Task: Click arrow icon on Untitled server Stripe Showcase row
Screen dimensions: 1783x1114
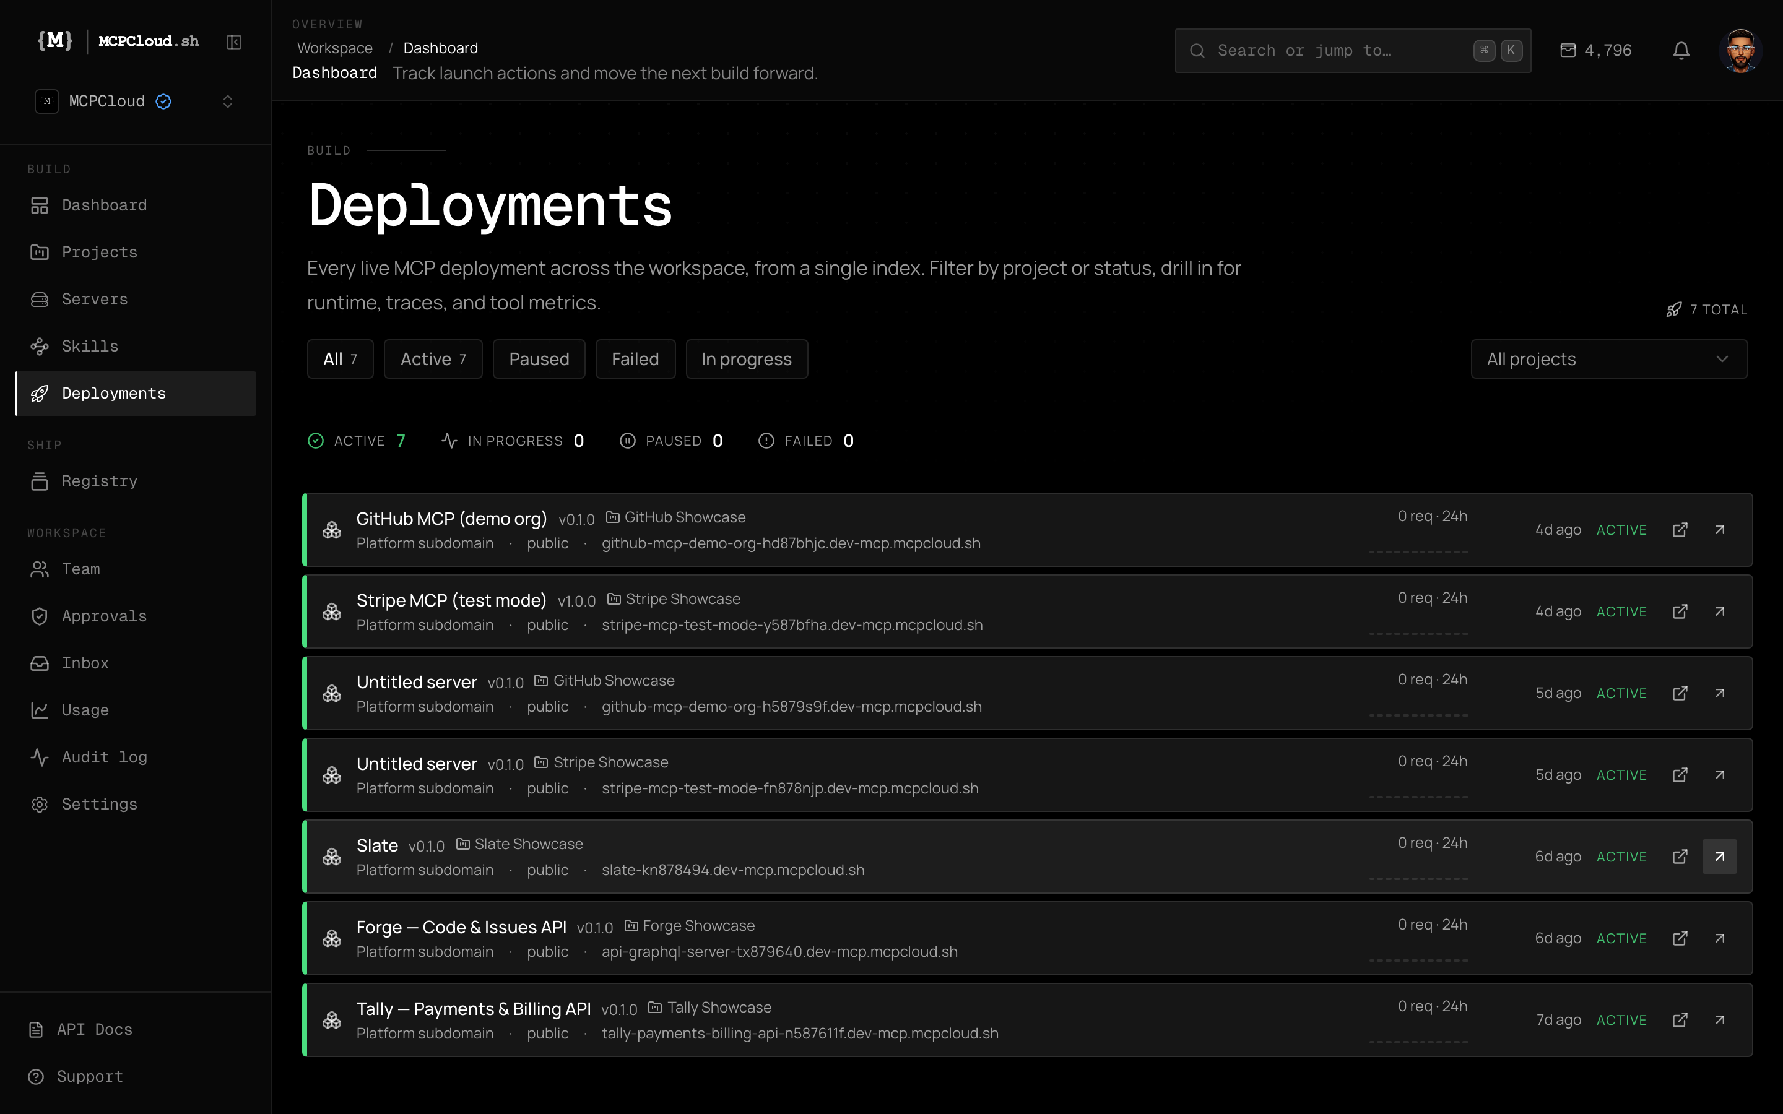Action: 1720,775
